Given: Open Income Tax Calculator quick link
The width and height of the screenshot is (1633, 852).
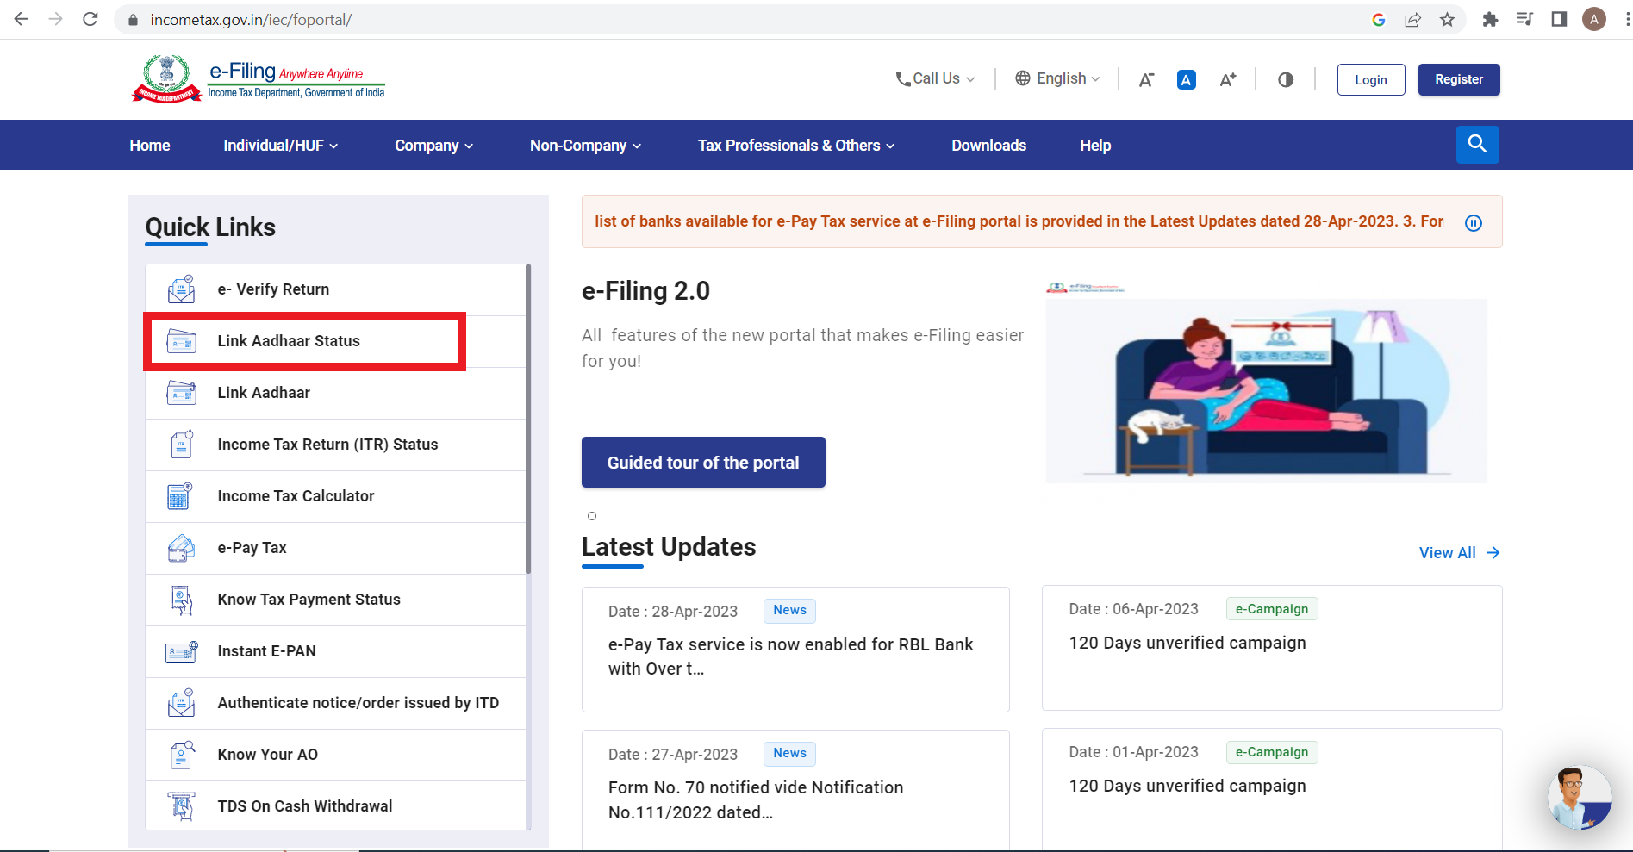Looking at the screenshot, I should [335, 496].
